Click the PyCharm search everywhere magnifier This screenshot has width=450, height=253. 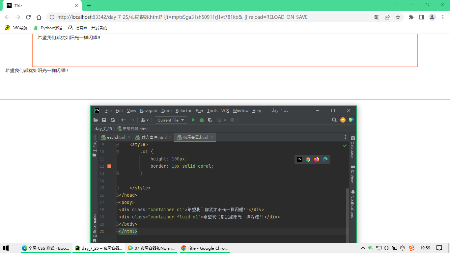click(334, 120)
